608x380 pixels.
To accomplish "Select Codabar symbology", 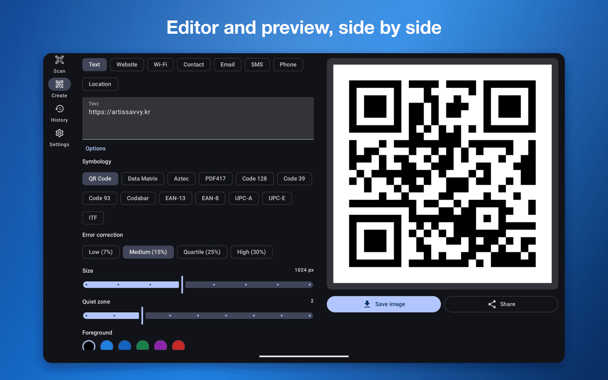I will [138, 198].
